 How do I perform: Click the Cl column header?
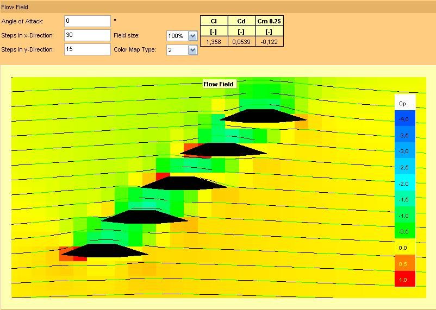tap(214, 21)
